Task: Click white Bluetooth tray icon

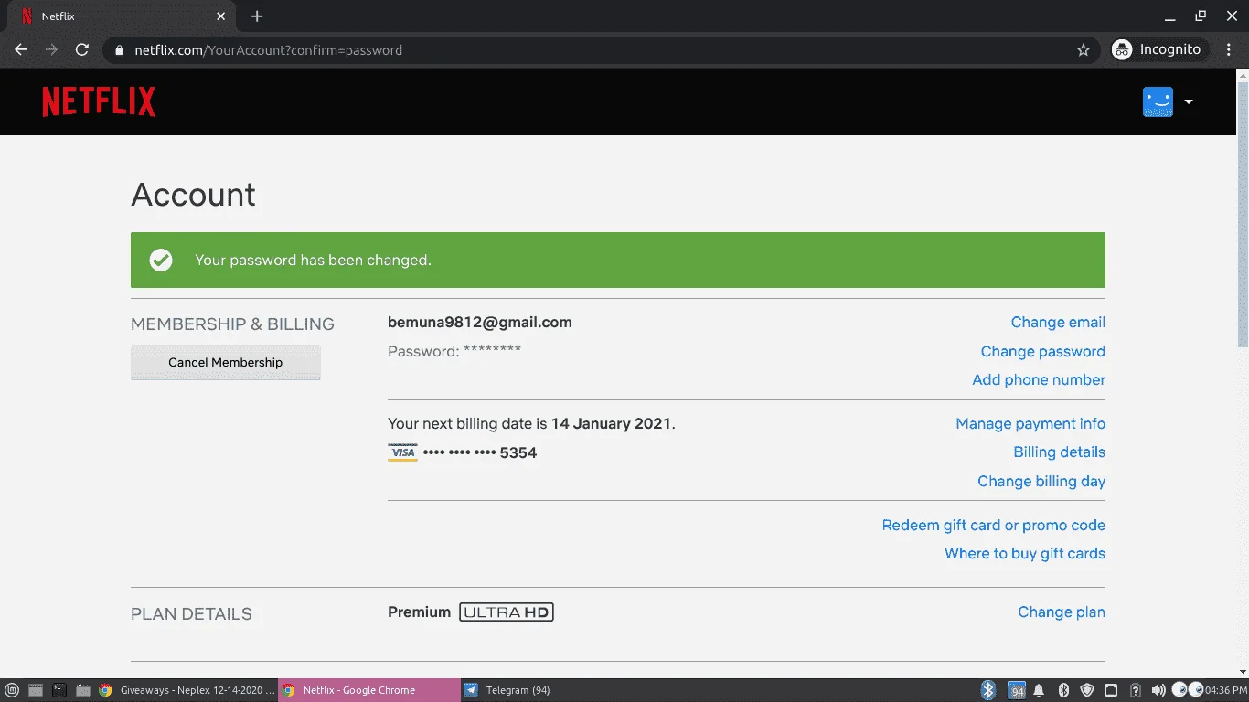Action: pyautogui.click(x=1063, y=690)
